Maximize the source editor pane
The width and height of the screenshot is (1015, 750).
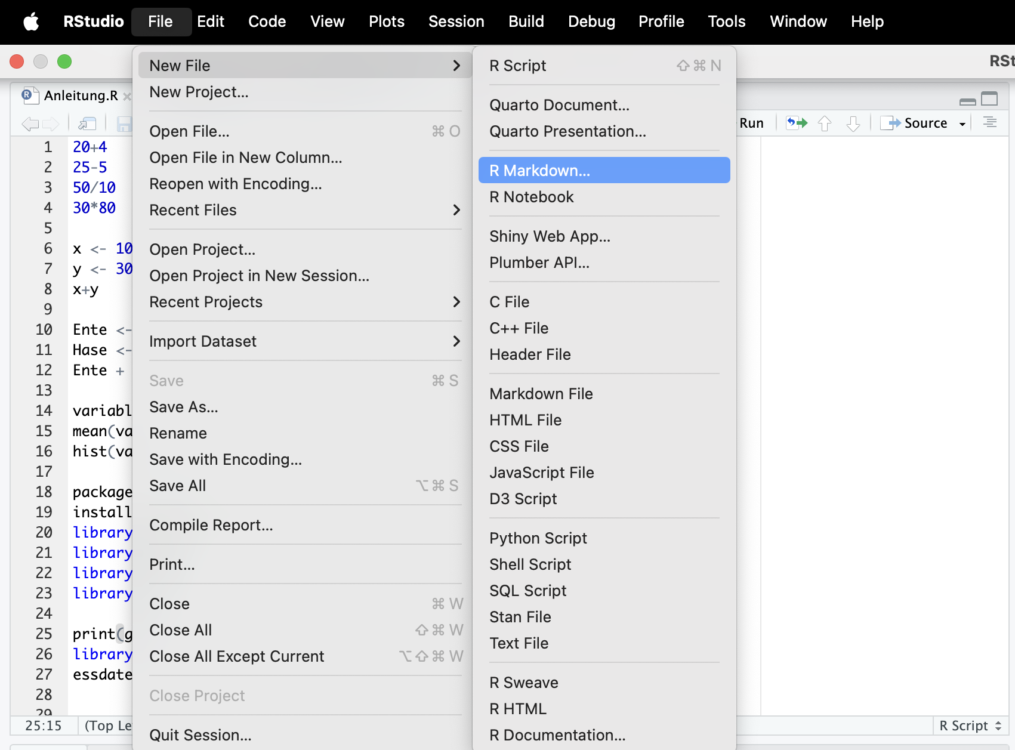click(x=989, y=99)
